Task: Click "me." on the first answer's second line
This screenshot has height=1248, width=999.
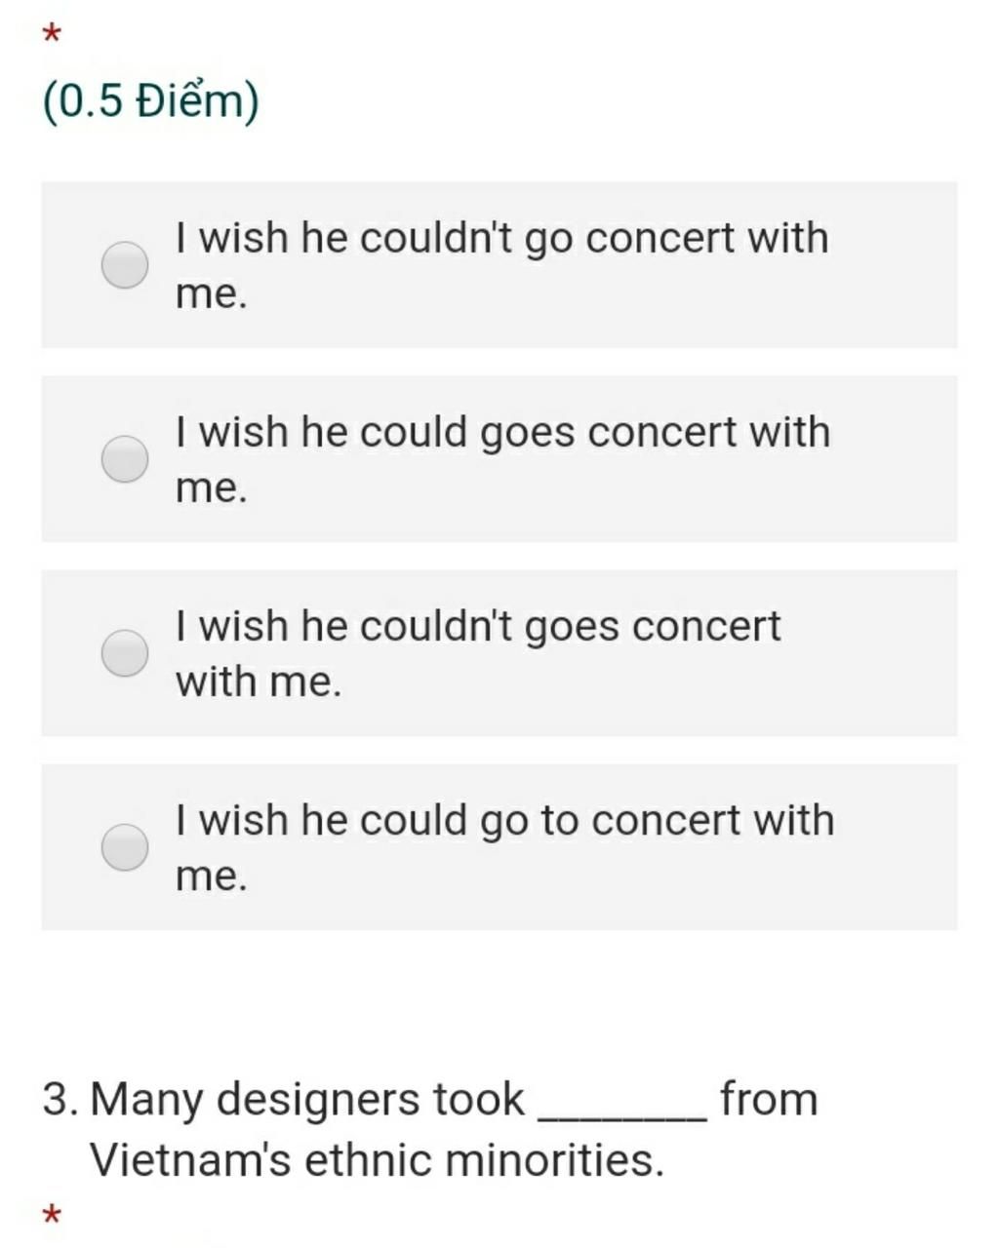Action: pos(212,293)
